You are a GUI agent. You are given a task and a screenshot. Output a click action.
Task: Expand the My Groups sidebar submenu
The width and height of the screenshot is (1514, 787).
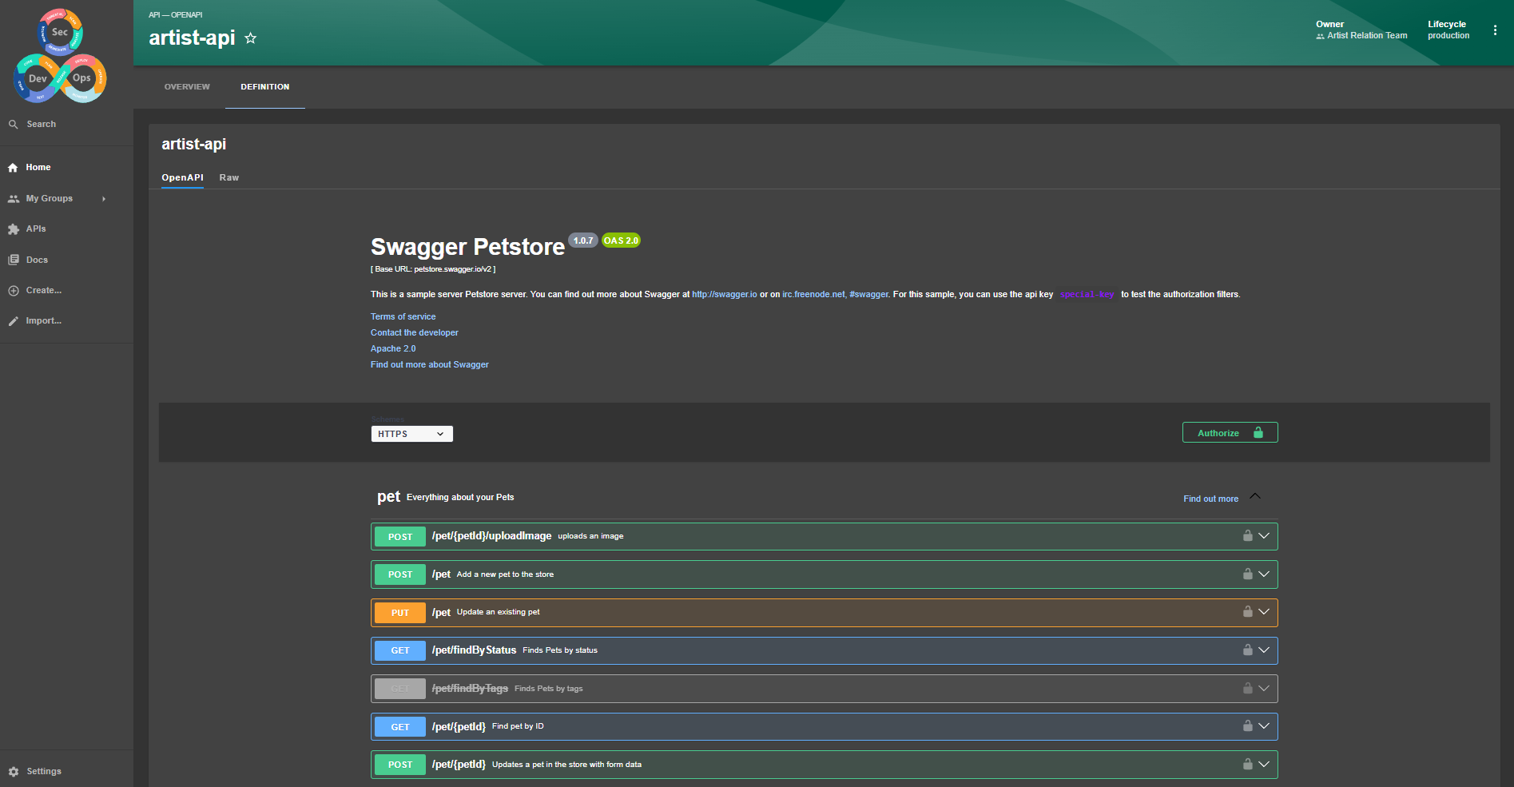click(104, 199)
